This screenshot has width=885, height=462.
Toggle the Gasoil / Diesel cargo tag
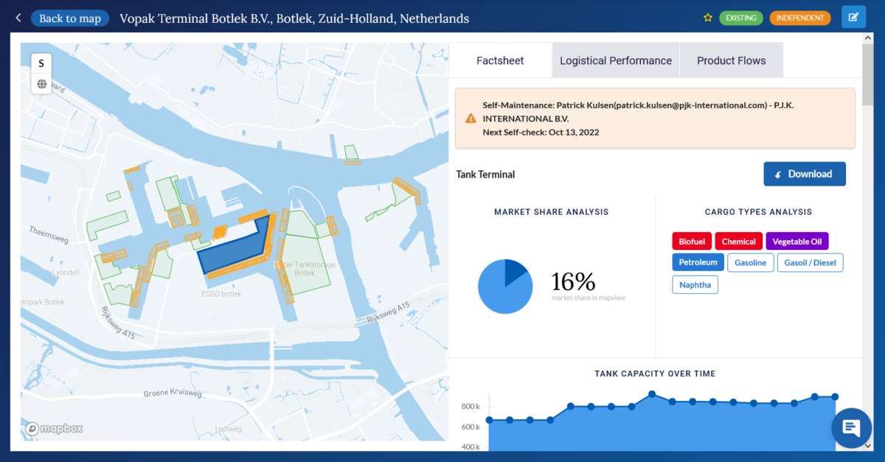[x=810, y=262]
